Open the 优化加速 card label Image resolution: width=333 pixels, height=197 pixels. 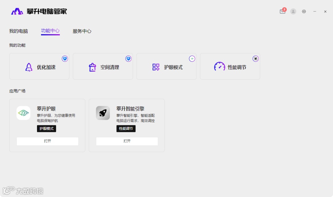[x=46, y=67]
